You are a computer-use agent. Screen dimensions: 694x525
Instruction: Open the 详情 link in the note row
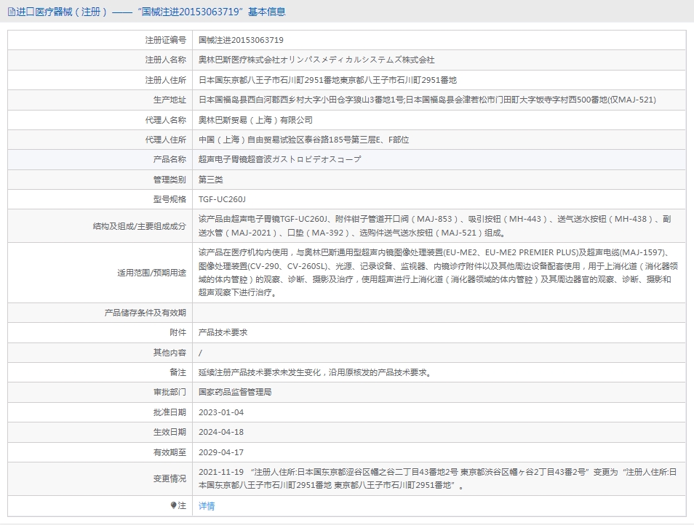[207, 506]
